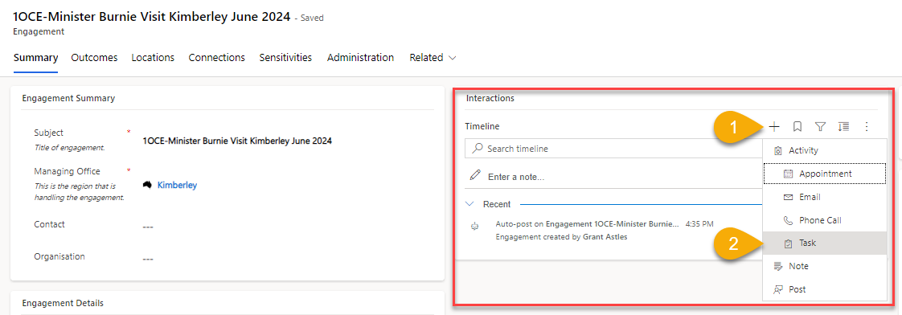Pick Phone Call in the activity list

824,220
